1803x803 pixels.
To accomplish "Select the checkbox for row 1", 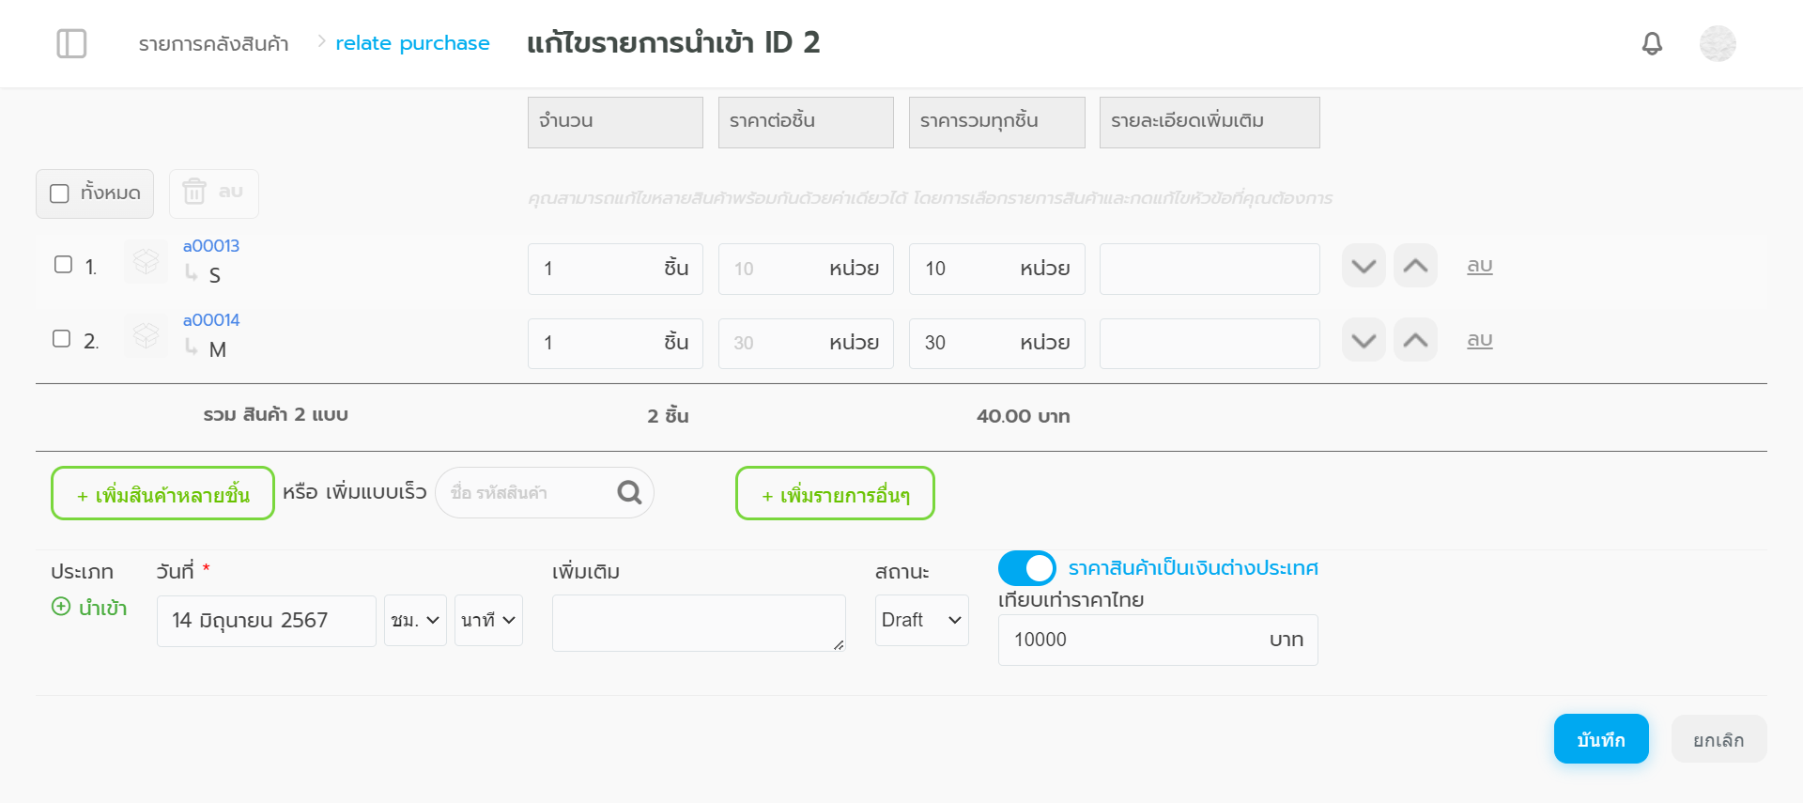I will click(63, 265).
